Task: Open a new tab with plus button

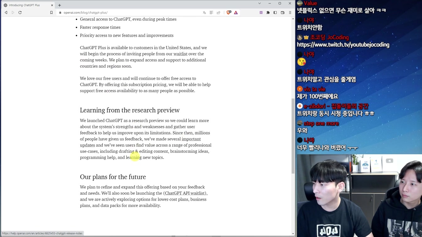Action: [59, 5]
